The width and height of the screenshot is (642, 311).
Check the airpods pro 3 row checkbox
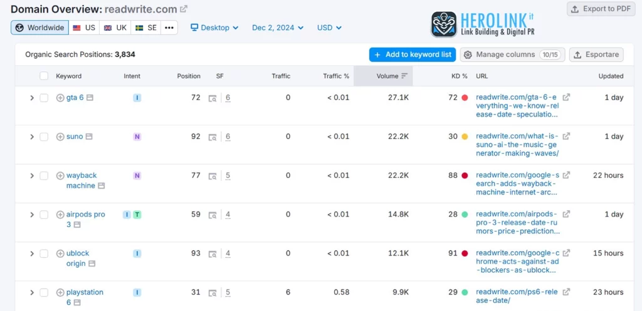(x=44, y=215)
